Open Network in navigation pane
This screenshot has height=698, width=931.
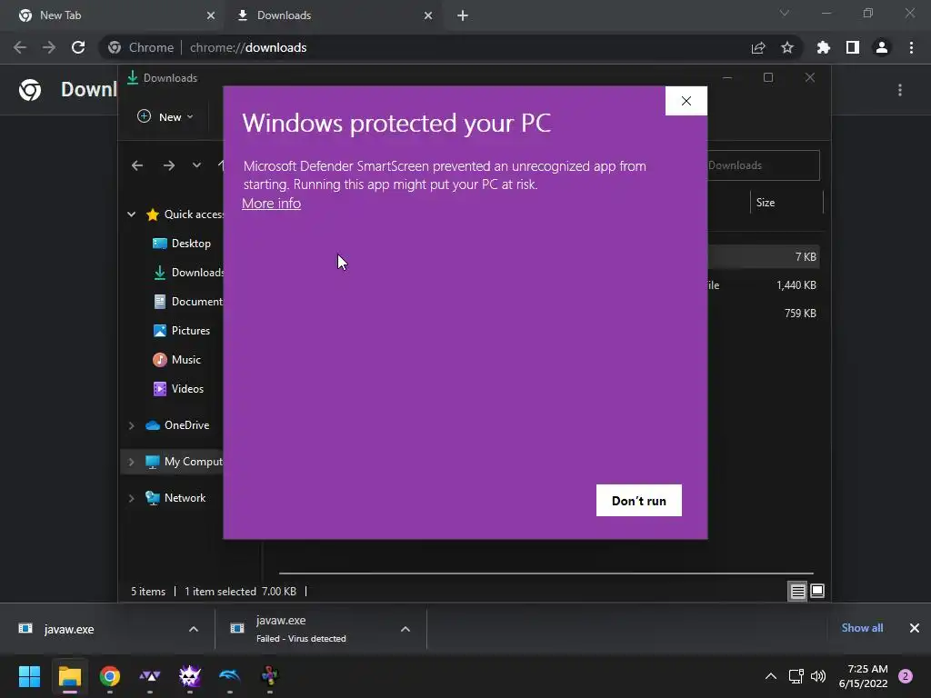point(175,498)
